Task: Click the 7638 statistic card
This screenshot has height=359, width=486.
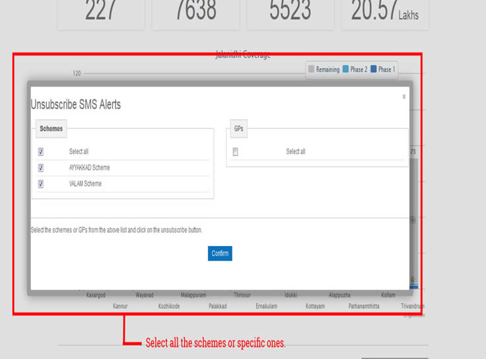Action: tap(195, 13)
